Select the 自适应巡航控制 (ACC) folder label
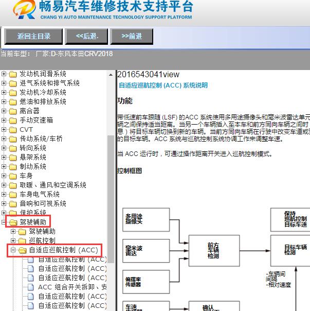Viewport: 310px width, 311px height. [x=64, y=250]
